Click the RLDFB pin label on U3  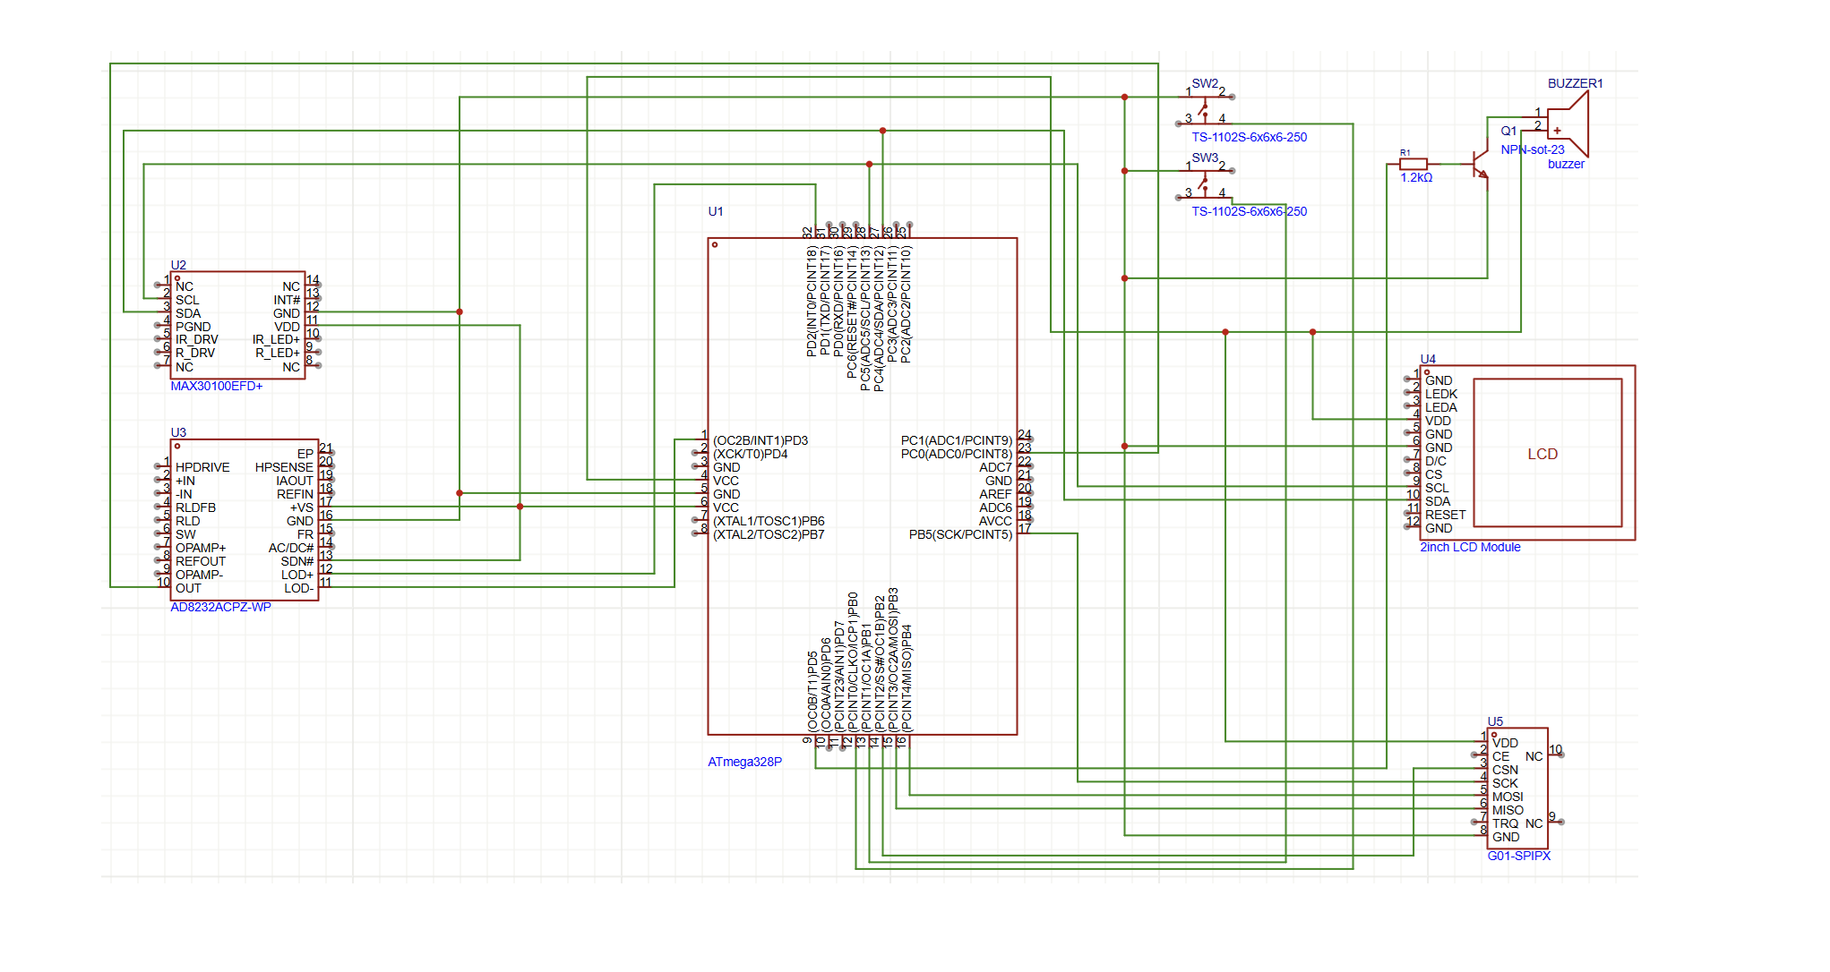coord(195,507)
